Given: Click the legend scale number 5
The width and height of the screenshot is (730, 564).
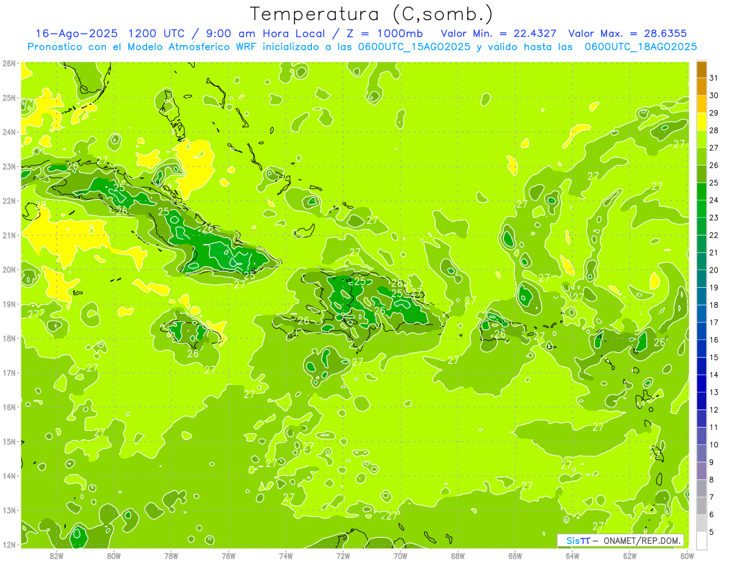Looking at the screenshot, I should [x=712, y=532].
